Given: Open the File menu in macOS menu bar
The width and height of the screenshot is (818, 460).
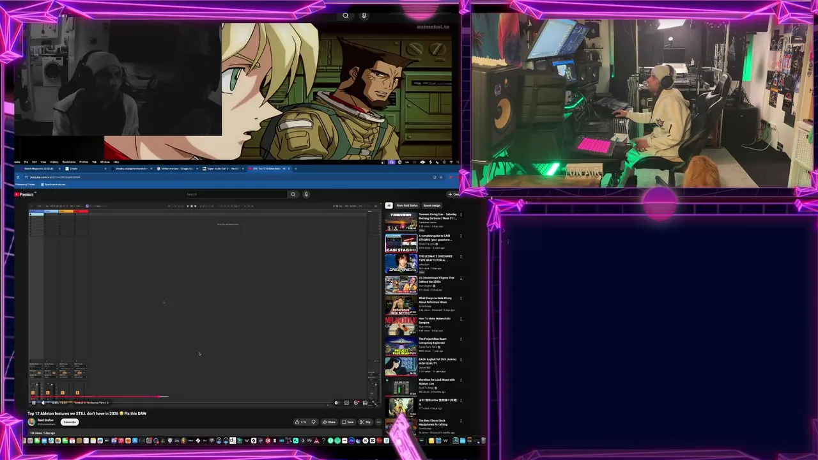Looking at the screenshot, I should click(x=26, y=162).
